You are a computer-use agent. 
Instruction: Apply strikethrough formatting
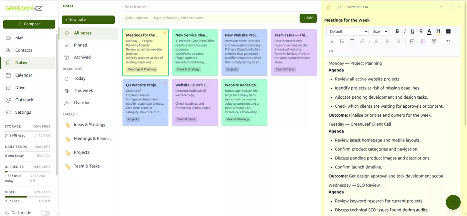(421, 31)
